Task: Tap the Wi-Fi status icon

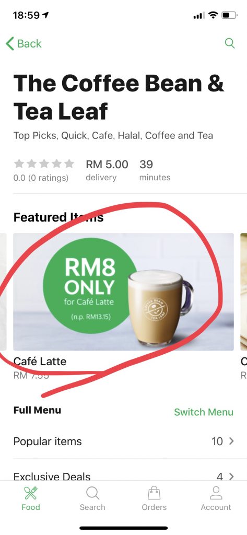Action: pyautogui.click(x=213, y=15)
